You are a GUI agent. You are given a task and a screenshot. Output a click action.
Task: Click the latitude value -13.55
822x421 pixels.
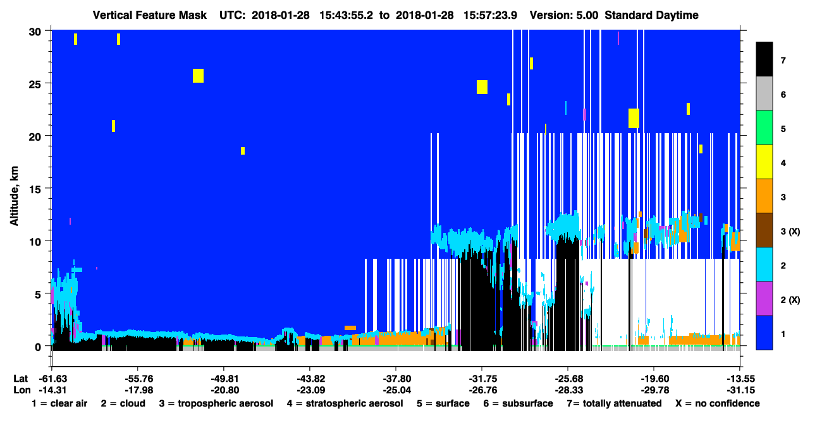click(x=740, y=379)
